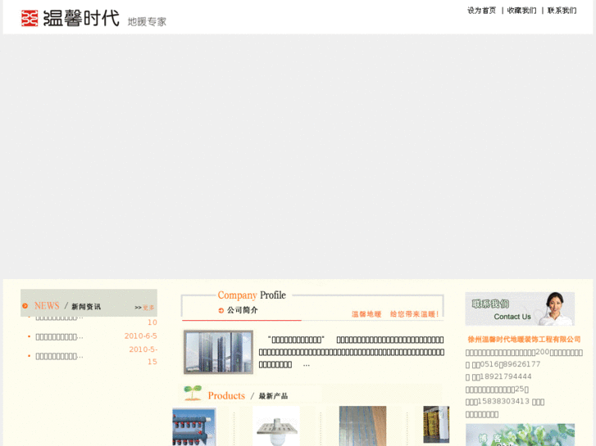Open the 设为首页 link
Viewport: 596px width, 446px height.
coord(481,11)
